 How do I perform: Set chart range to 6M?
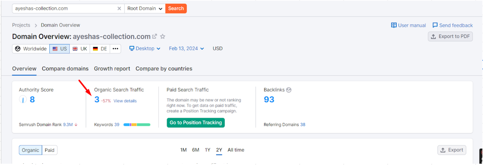[195, 150]
